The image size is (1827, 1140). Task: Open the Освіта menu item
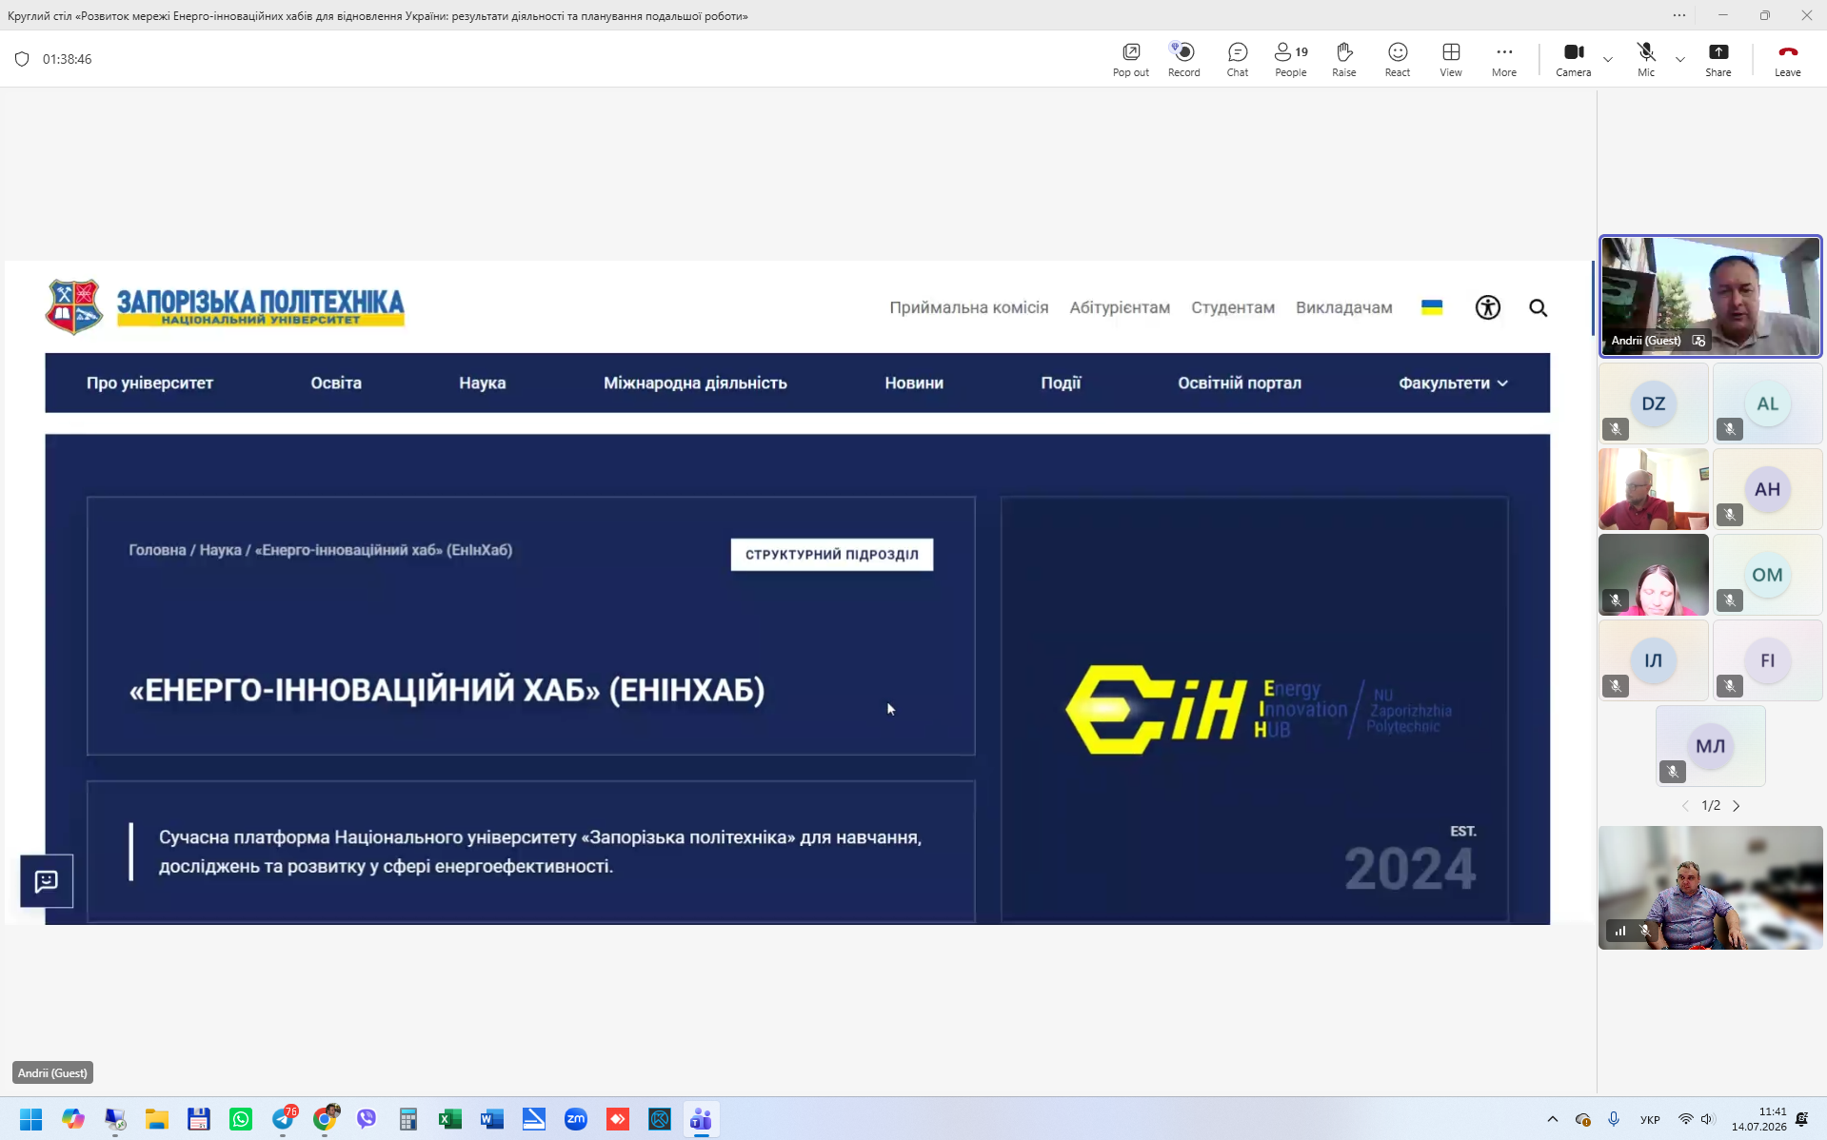point(336,383)
